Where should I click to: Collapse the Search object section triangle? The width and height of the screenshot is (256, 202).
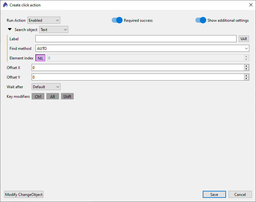10,29
